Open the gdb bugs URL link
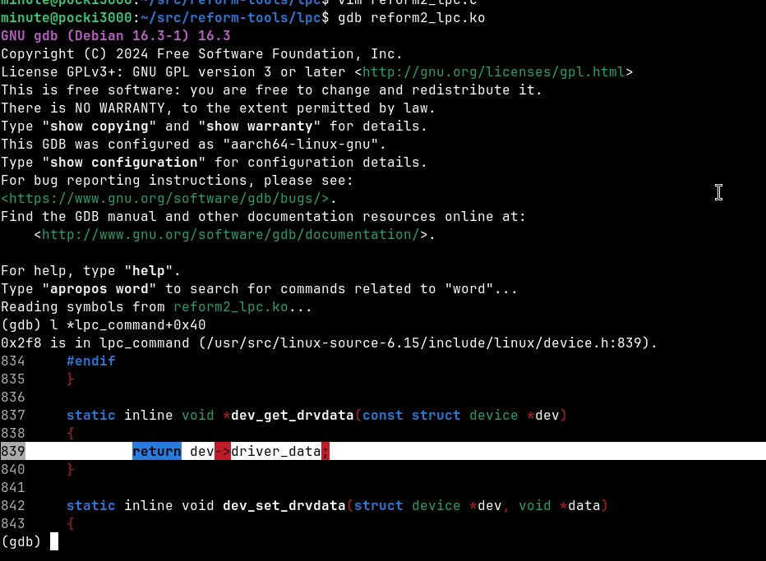 pyautogui.click(x=164, y=198)
